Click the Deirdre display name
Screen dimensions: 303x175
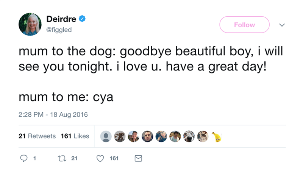[61, 19]
